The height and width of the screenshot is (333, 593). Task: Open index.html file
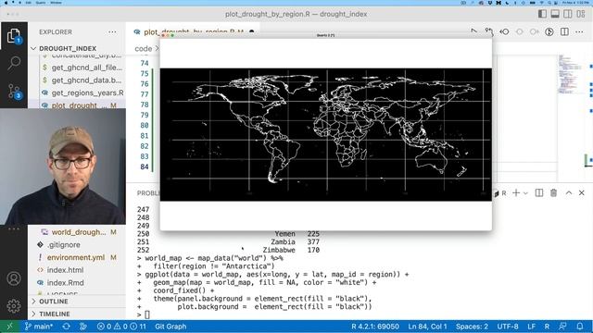click(65, 270)
